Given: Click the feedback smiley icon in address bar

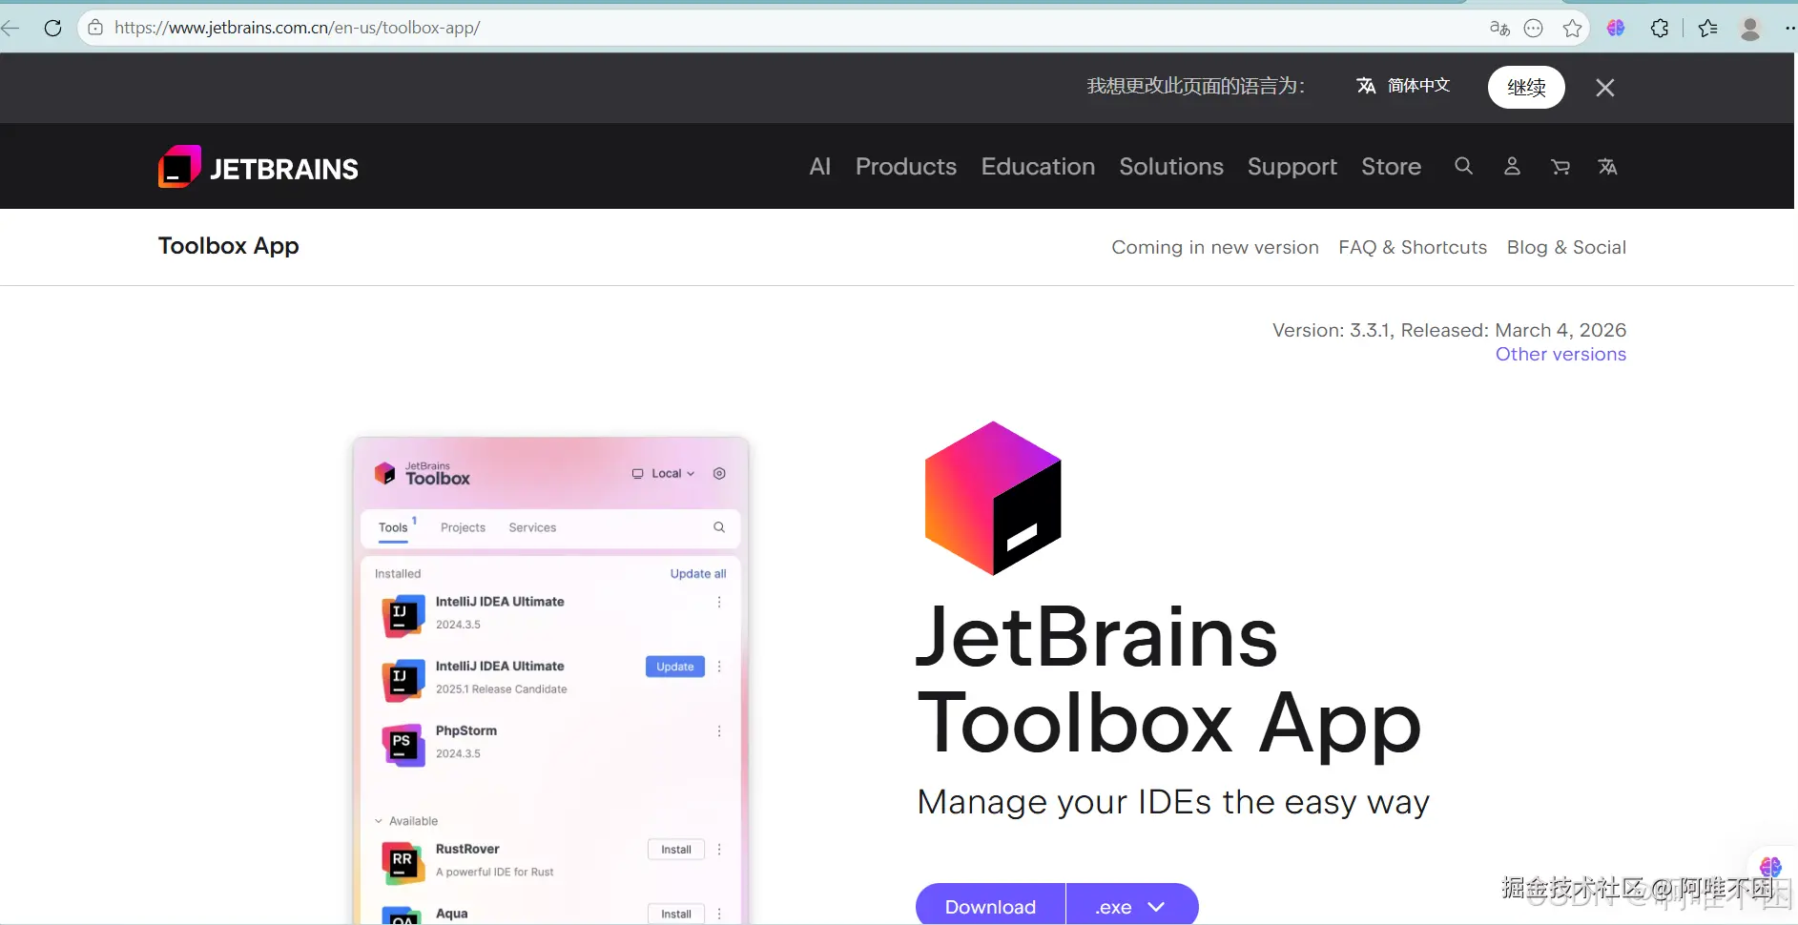Looking at the screenshot, I should coord(1534,29).
